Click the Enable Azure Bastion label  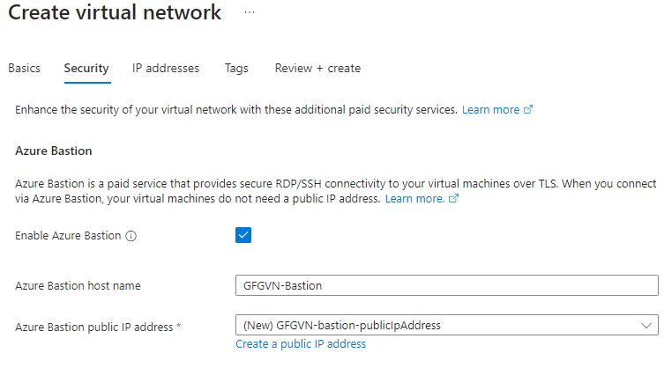68,236
